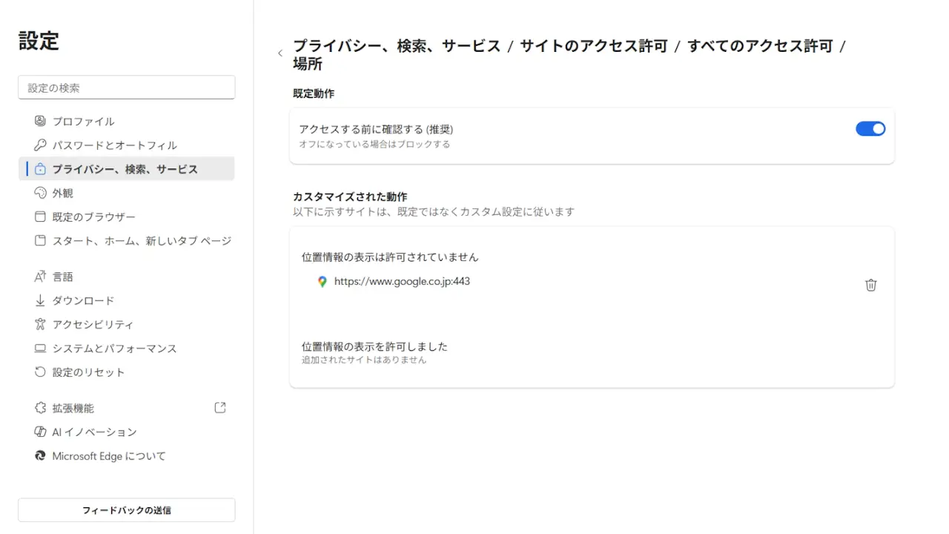Open 設定のリセット menu item
949x534 pixels.
[88, 372]
